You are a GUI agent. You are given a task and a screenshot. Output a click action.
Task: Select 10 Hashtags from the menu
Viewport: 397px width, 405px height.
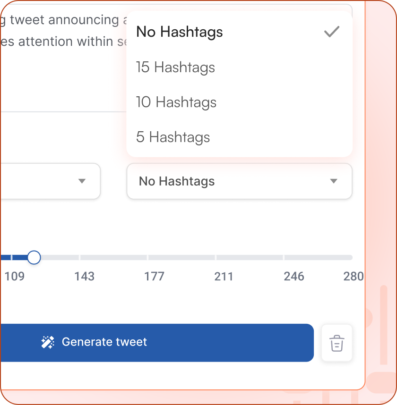(x=176, y=102)
